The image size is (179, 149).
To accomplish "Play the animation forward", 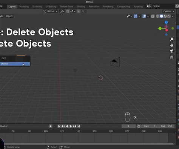I will (x=71, y=126).
